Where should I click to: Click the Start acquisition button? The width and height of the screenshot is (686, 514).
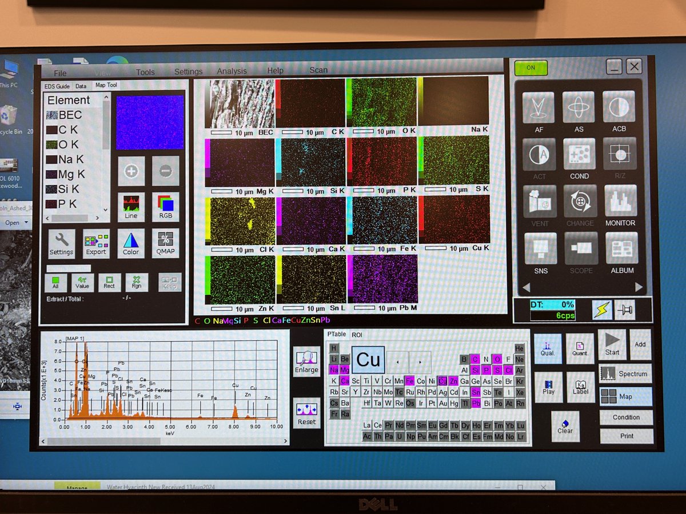[612, 344]
